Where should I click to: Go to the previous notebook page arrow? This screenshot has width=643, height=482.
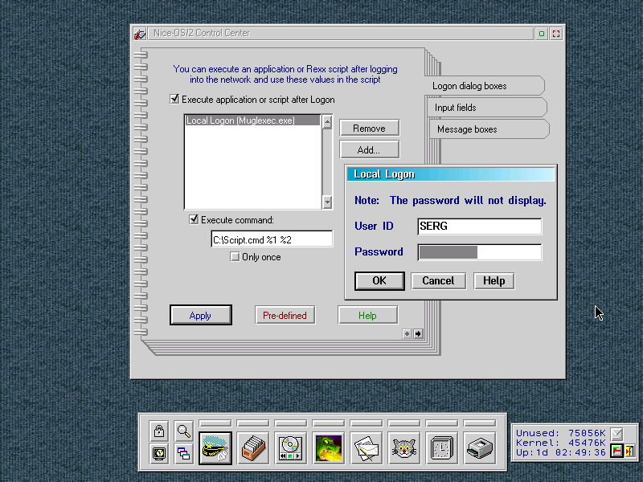click(x=407, y=333)
